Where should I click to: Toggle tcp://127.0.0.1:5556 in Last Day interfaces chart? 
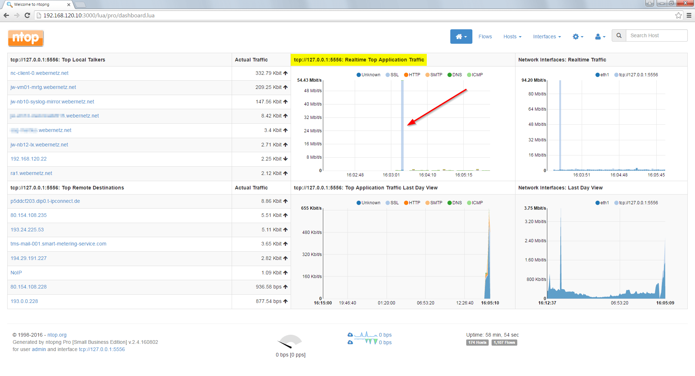coord(636,203)
